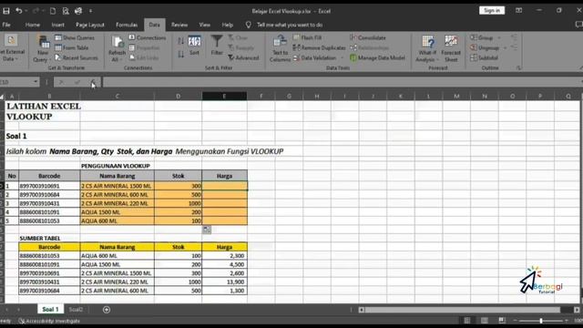
Task: Click the Forecast Sheet button
Action: pos(451,49)
